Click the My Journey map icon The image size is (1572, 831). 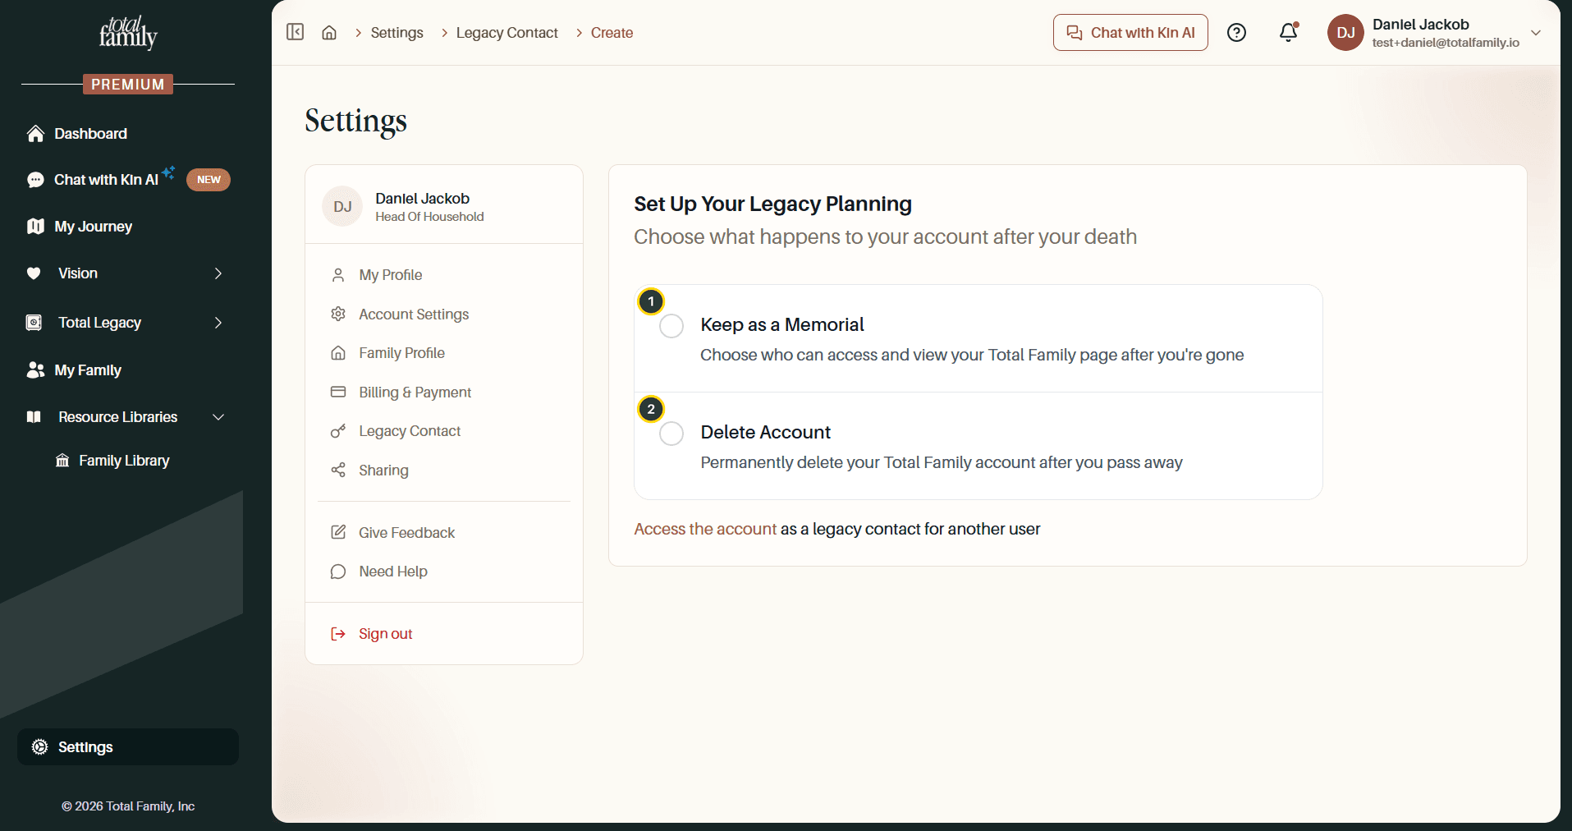coord(35,227)
